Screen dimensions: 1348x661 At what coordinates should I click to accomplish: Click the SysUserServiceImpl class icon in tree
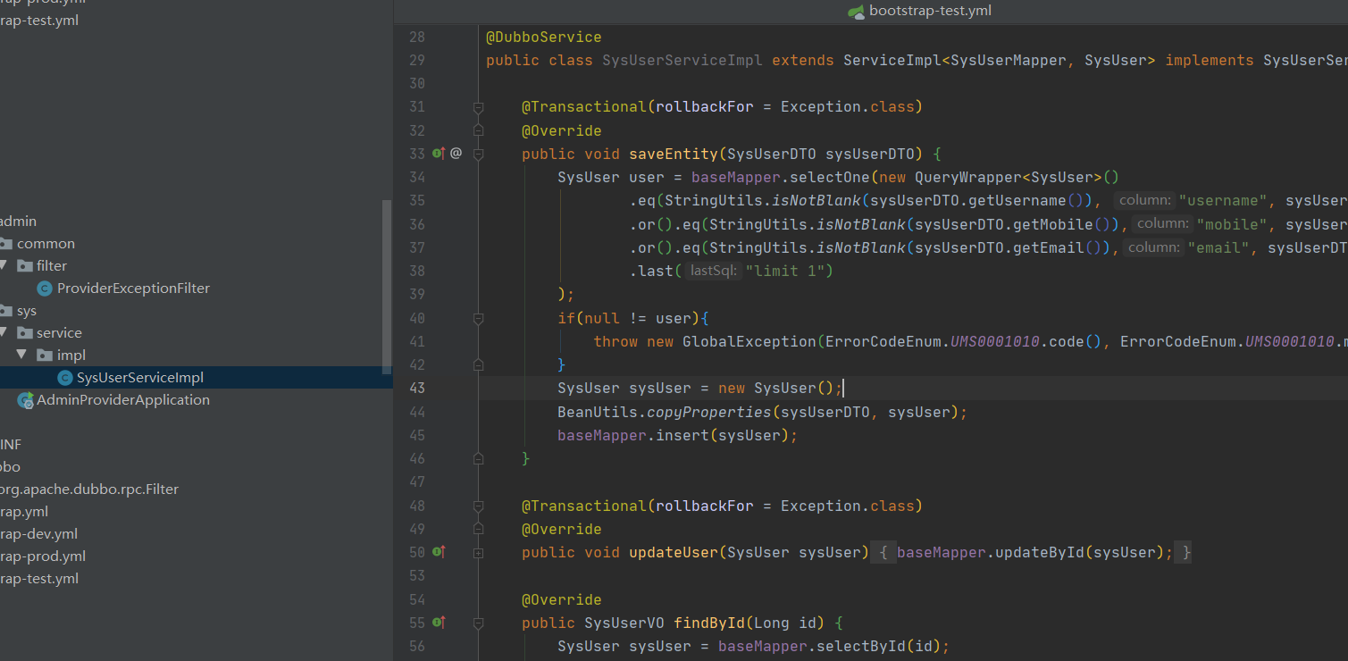coord(64,378)
